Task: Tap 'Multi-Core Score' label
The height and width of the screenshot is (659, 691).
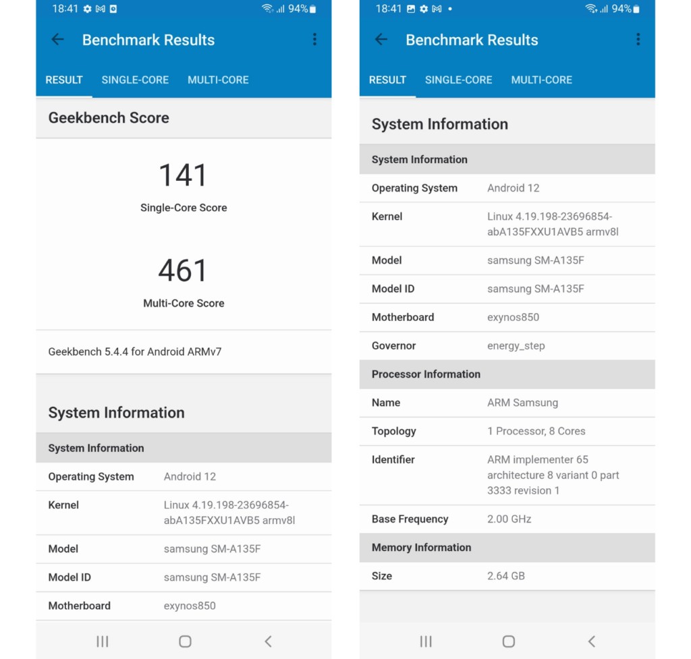Action: coord(184,303)
